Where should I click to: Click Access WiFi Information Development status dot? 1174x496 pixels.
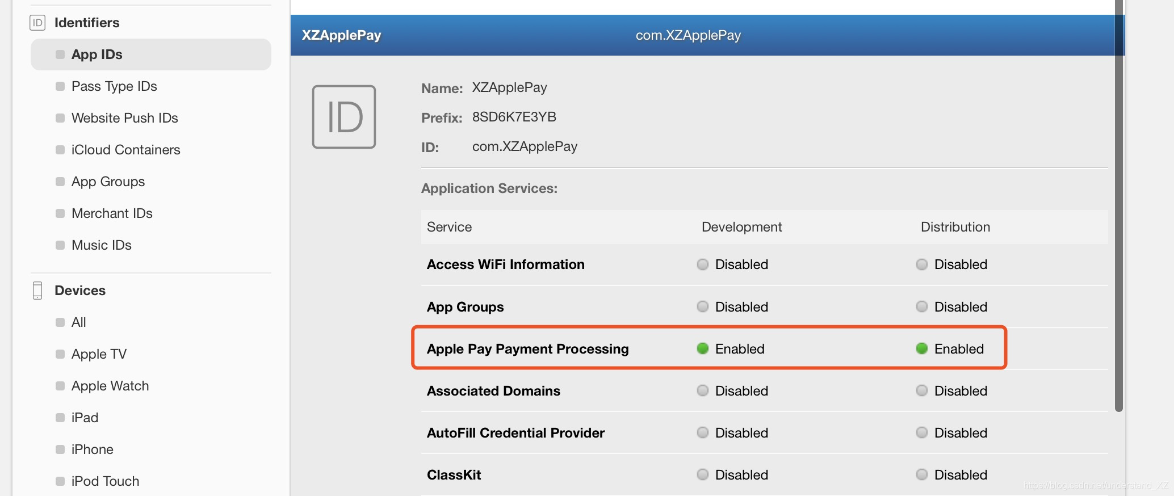pyautogui.click(x=703, y=264)
